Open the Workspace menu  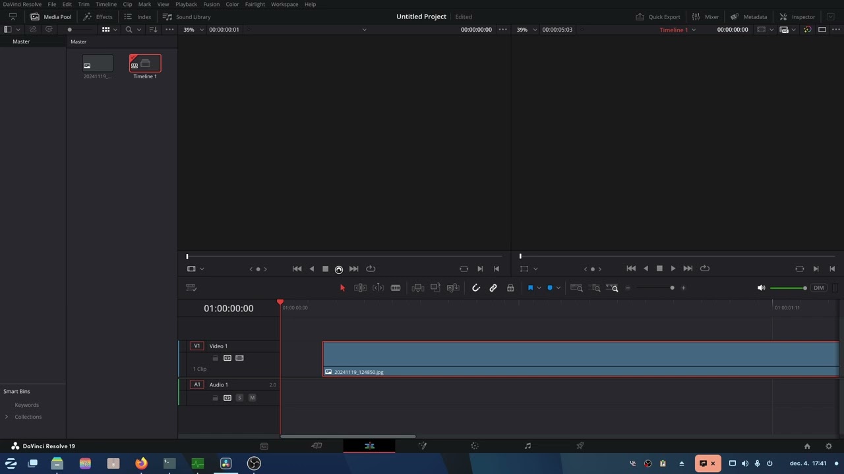tap(284, 4)
